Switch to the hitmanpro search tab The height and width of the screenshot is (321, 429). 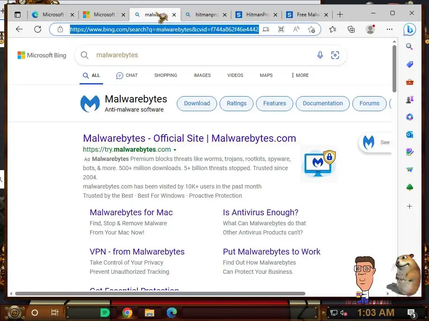coord(206,15)
